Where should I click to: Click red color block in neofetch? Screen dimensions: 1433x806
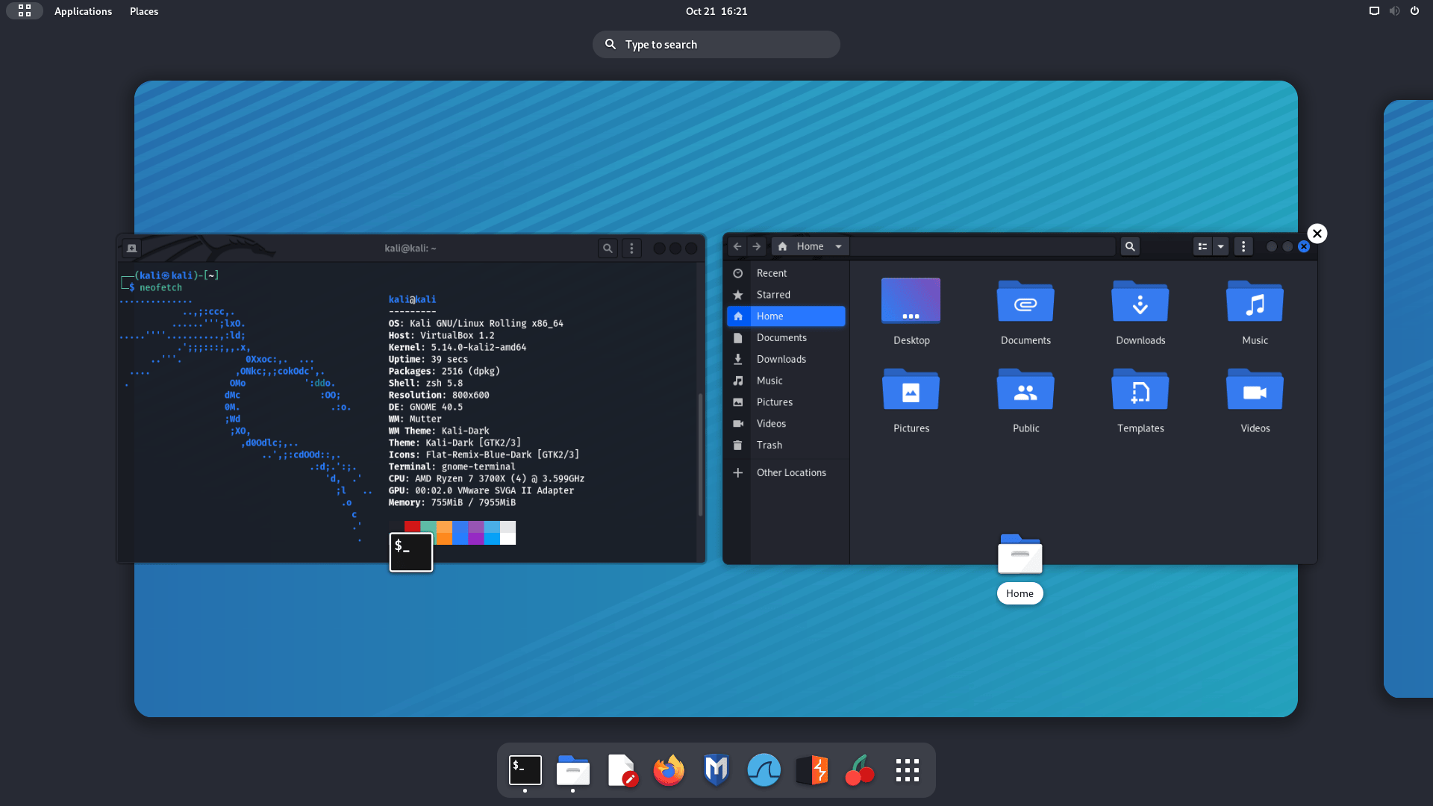point(412,526)
